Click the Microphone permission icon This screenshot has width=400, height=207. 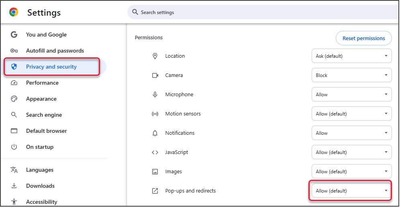click(x=155, y=95)
